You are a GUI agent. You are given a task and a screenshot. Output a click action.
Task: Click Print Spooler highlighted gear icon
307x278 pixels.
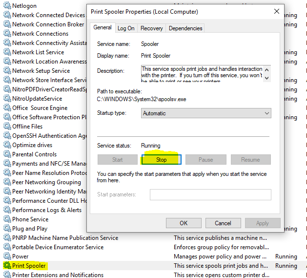pyautogui.click(x=7, y=265)
